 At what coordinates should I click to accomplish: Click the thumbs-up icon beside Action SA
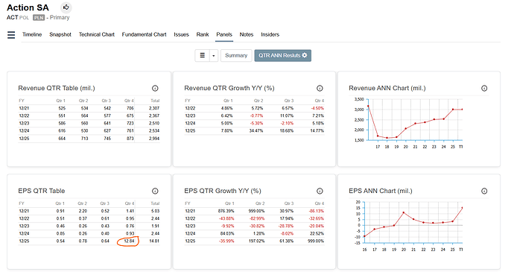click(66, 7)
